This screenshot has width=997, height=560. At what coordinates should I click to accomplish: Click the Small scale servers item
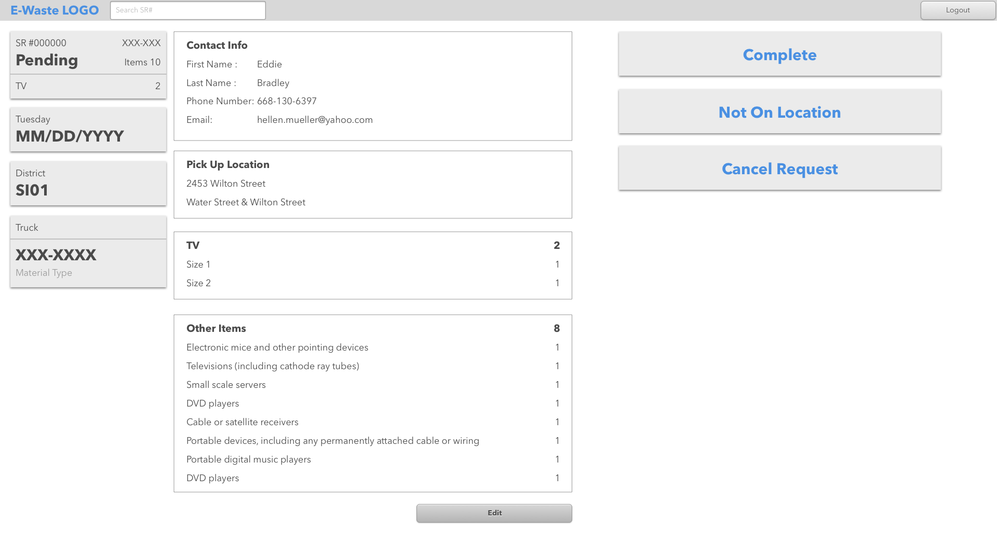[226, 385]
